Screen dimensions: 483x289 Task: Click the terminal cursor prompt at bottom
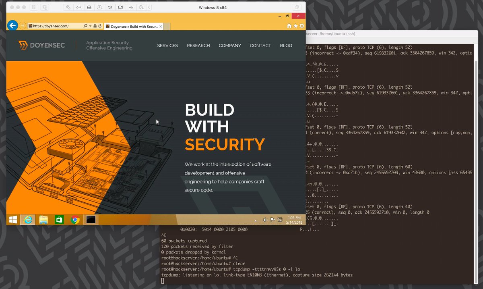click(x=163, y=281)
